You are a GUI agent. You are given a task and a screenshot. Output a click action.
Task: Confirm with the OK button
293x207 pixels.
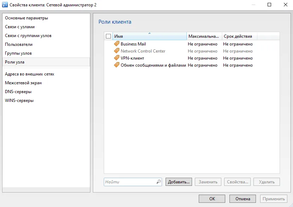pyautogui.click(x=212, y=199)
